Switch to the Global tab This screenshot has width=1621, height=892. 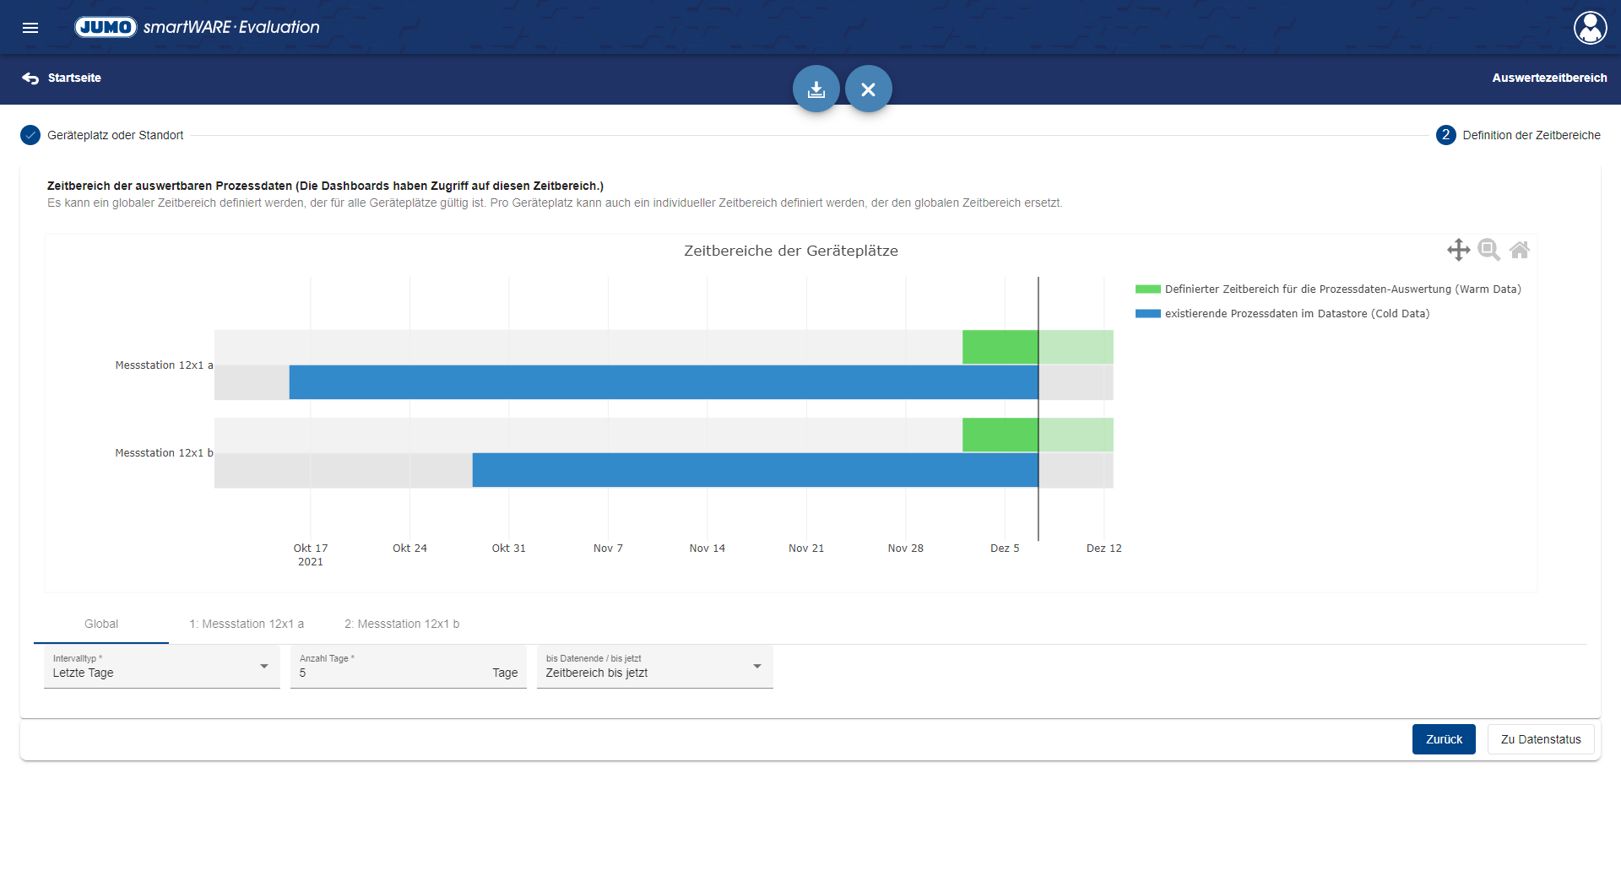tap(101, 624)
